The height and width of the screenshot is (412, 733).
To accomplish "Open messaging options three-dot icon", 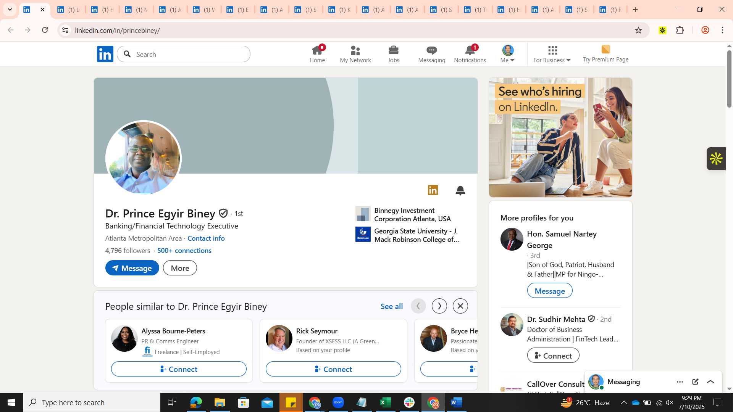I will (x=680, y=382).
